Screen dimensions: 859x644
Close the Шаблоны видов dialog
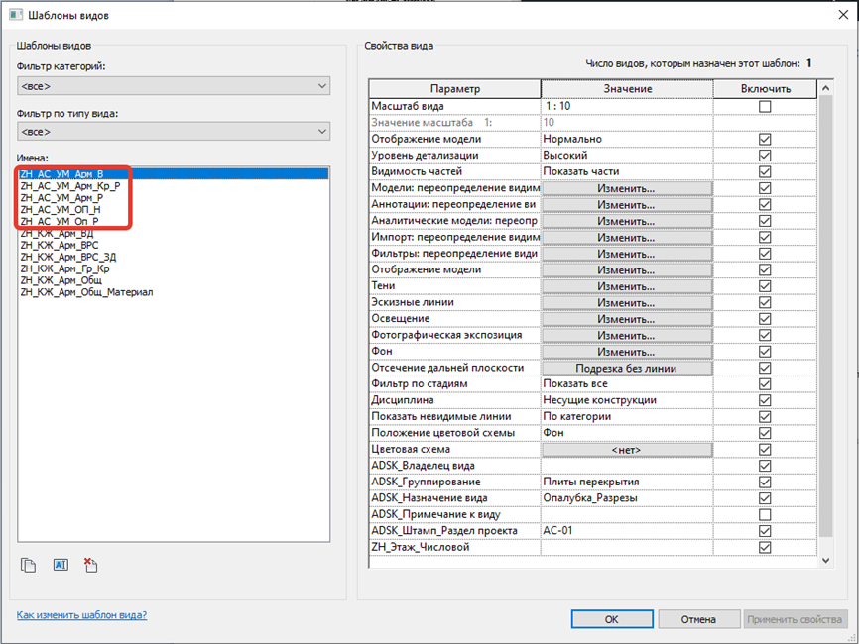[x=843, y=15]
